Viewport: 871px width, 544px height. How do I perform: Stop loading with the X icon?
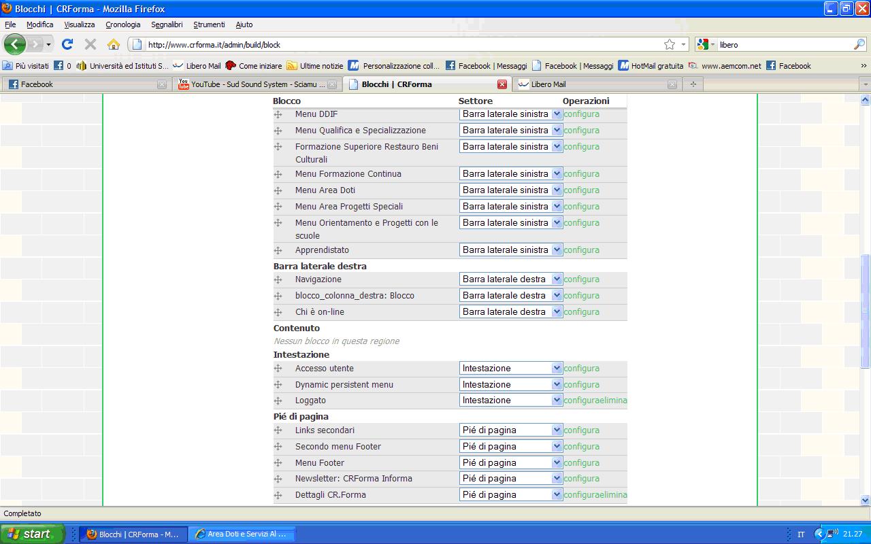pos(90,44)
